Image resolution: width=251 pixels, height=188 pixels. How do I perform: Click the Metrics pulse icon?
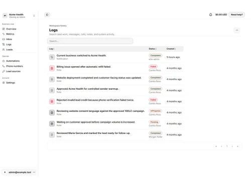click(4, 34)
